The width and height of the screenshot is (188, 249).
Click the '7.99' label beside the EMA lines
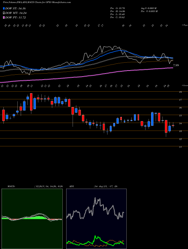click(176, 65)
